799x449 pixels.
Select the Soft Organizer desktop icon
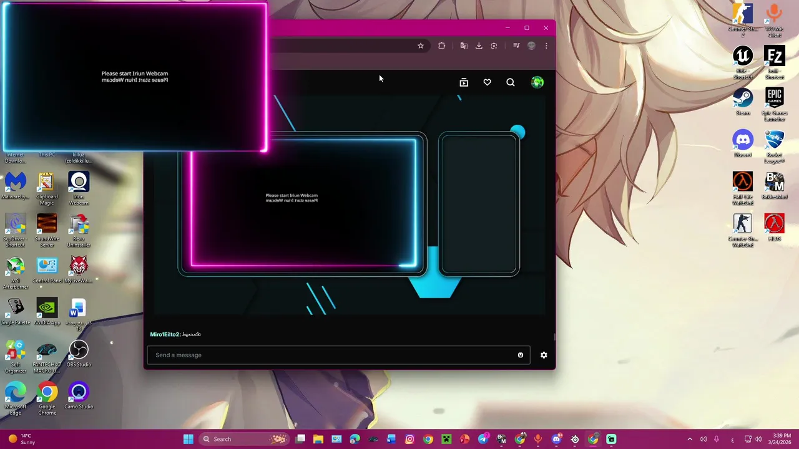[x=16, y=357]
